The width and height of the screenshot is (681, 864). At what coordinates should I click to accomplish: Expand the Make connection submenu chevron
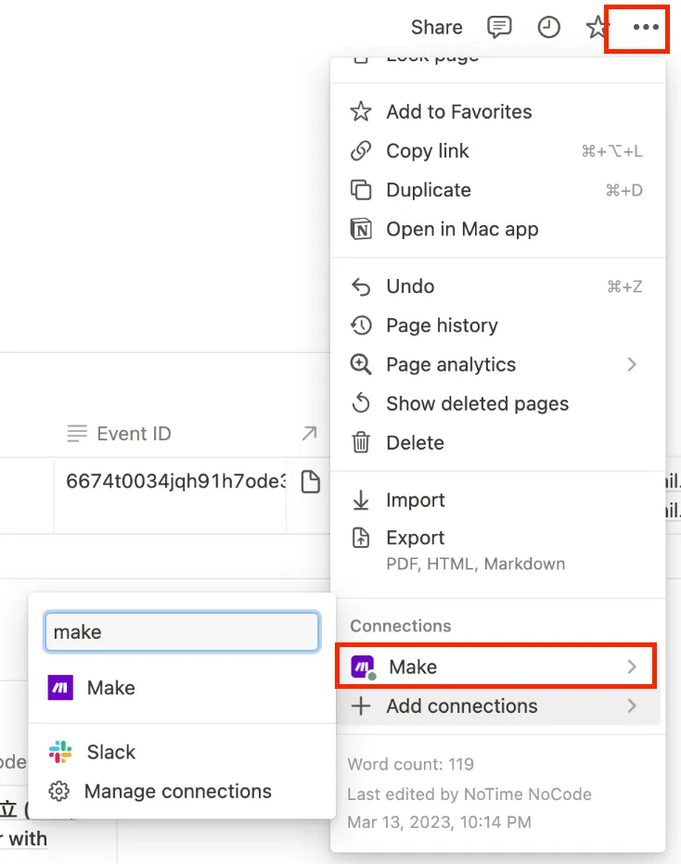632,667
